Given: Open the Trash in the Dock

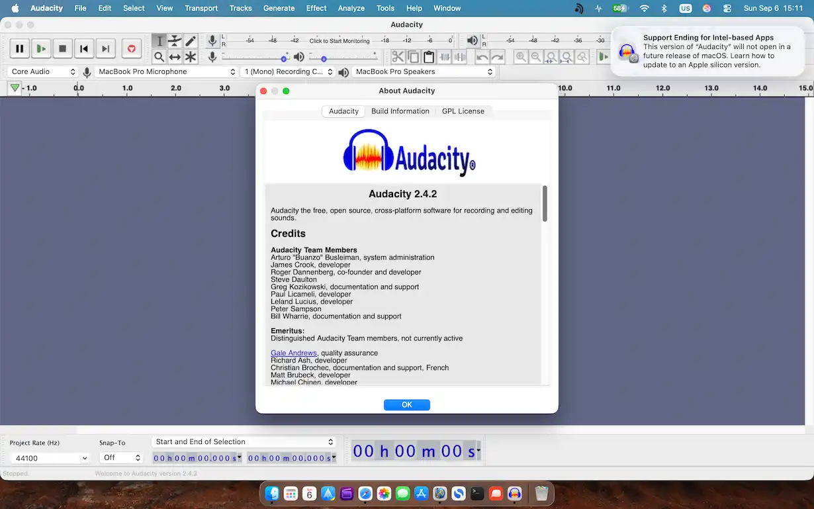Looking at the screenshot, I should click(541, 493).
